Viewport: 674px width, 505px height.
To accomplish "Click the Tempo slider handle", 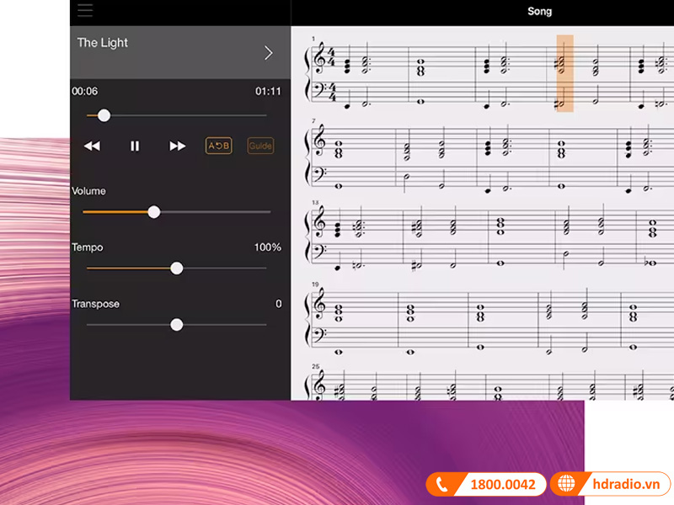I will point(176,268).
